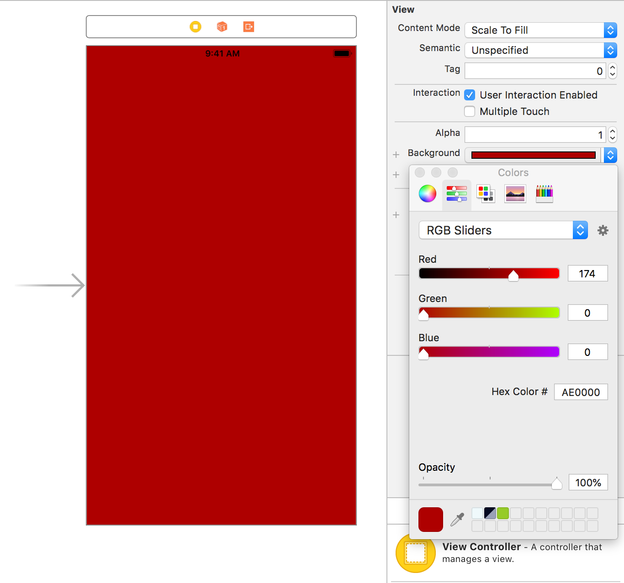Click the plus button beside Background

396,155
